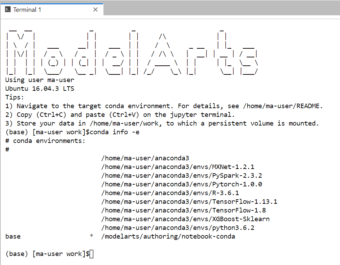The image size is (340, 265).
Task: Click the TensorFlow-1.13.1 environment path
Action: [189, 202]
